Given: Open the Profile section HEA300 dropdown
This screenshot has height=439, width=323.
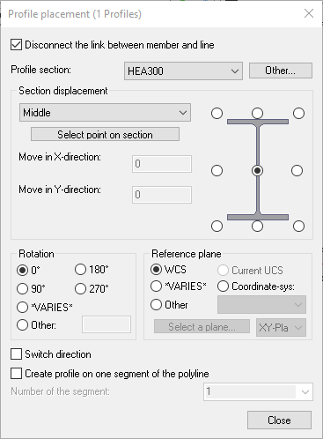Looking at the screenshot, I should point(183,71).
